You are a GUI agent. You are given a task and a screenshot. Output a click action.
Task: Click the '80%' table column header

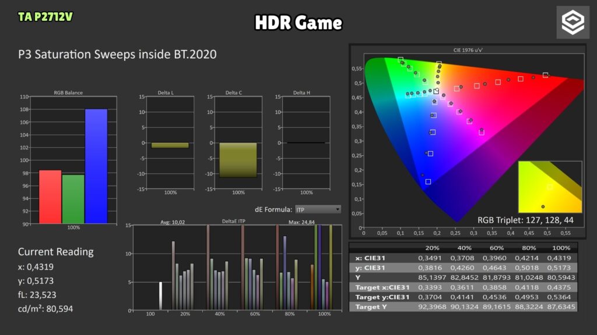pos(529,248)
